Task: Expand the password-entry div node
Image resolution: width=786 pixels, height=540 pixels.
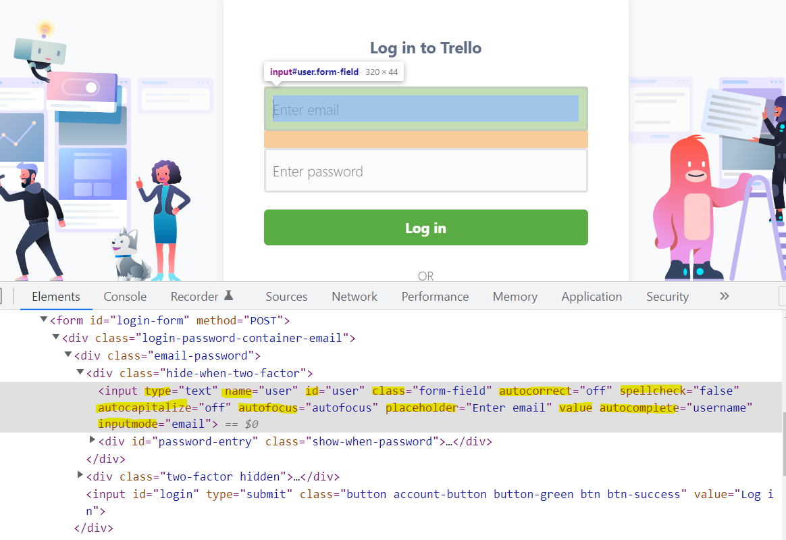Action: tap(93, 441)
